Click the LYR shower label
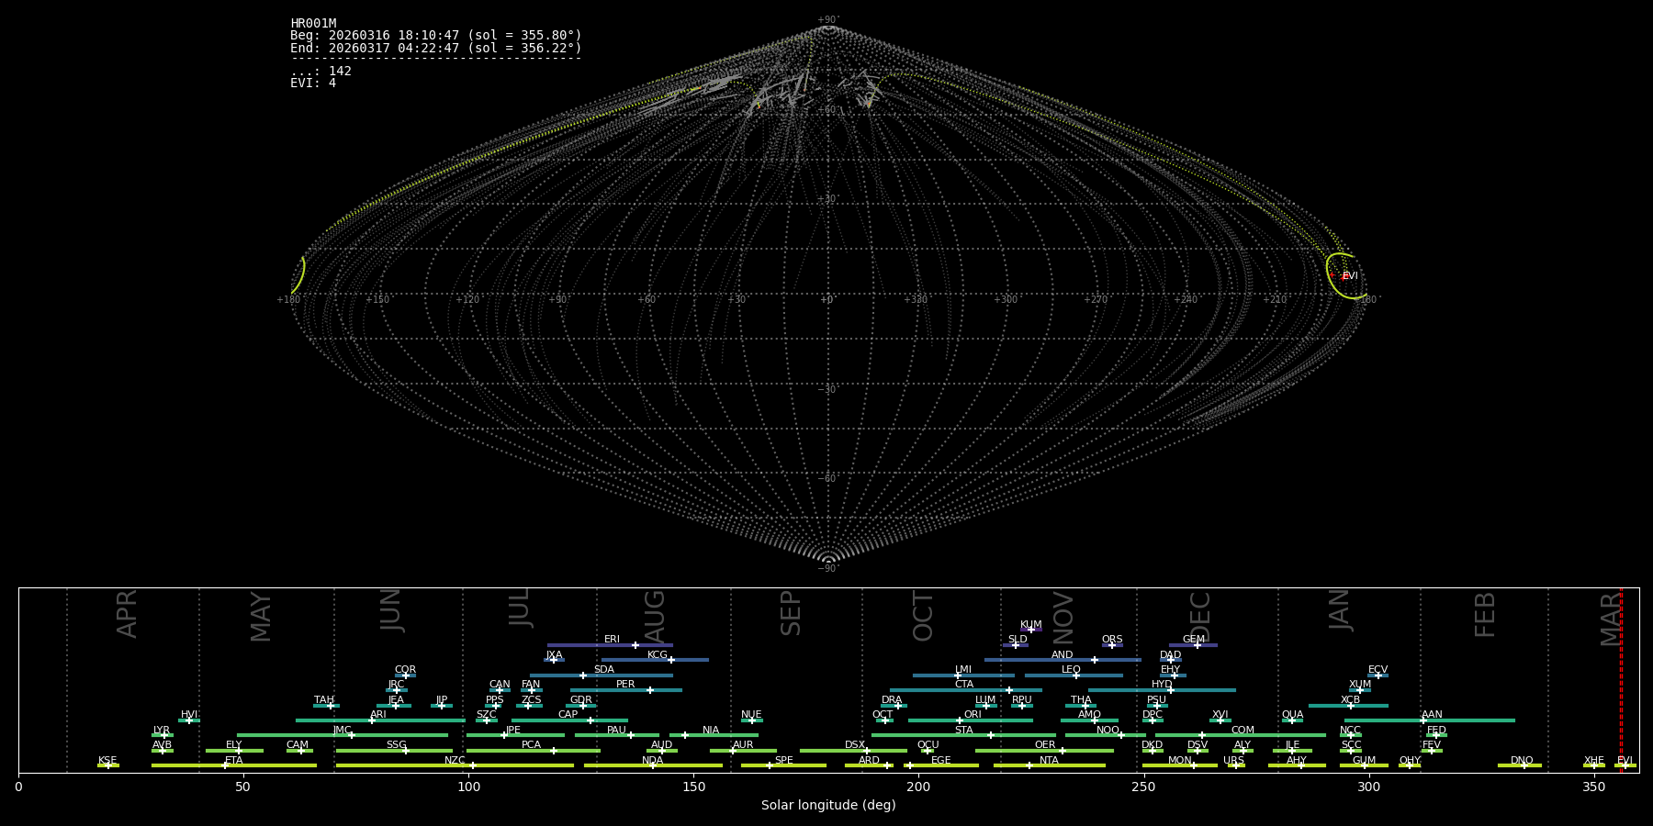This screenshot has width=1653, height=826. tap(162, 731)
